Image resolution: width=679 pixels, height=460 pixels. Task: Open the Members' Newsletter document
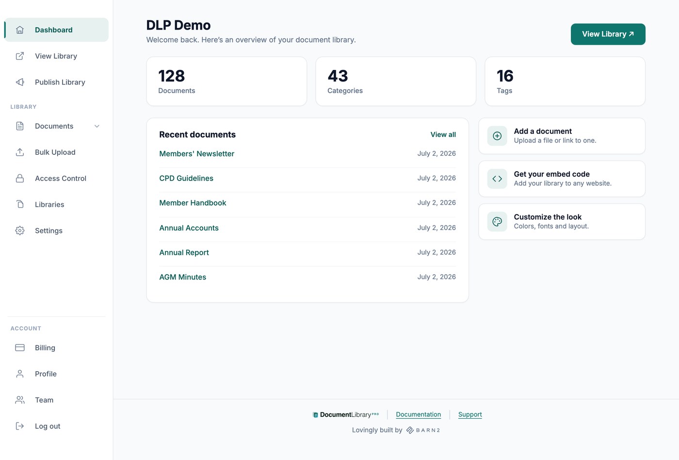click(x=196, y=153)
